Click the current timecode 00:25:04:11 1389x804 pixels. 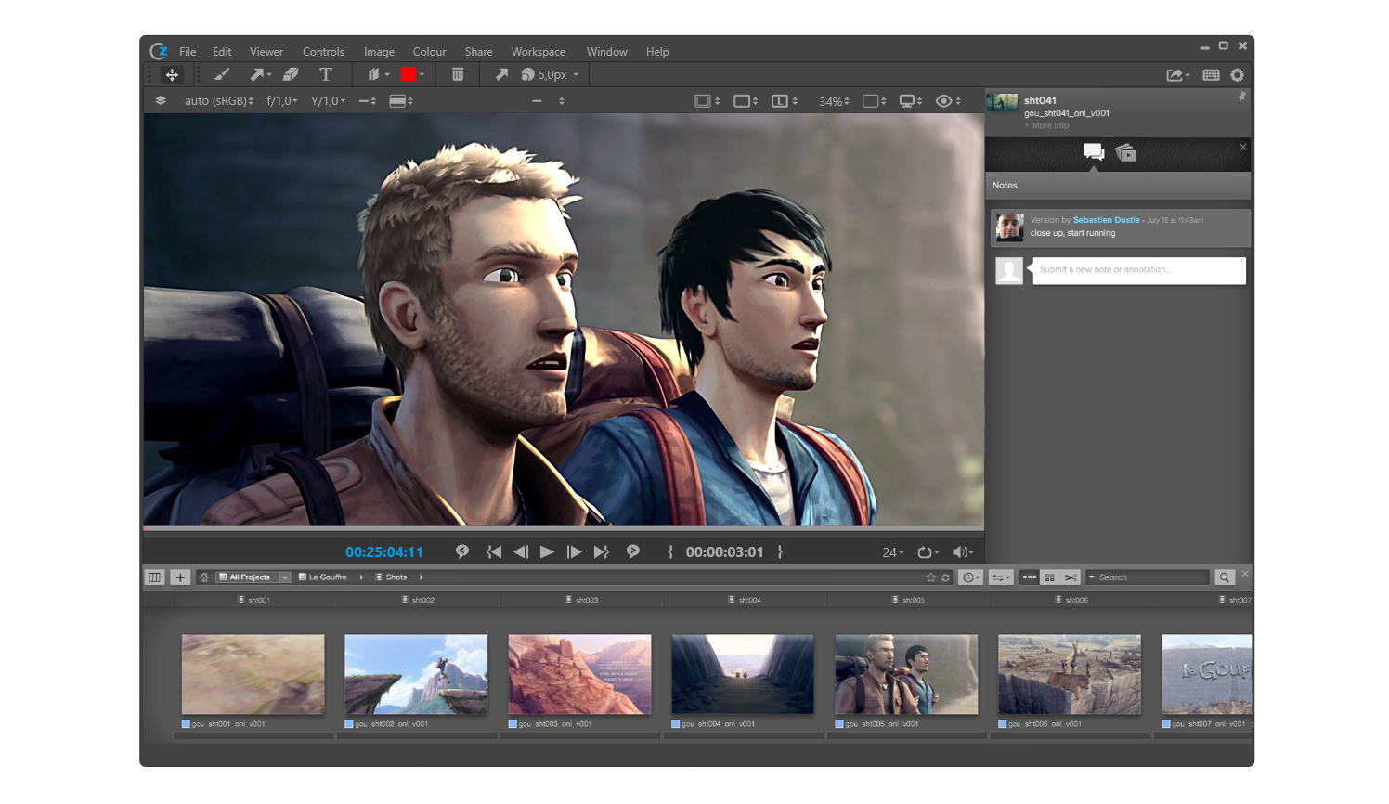[x=384, y=551]
